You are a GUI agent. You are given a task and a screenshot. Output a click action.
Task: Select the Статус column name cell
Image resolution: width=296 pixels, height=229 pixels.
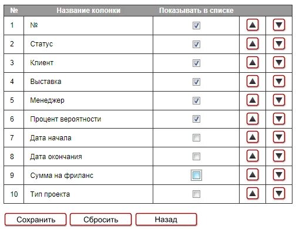88,44
